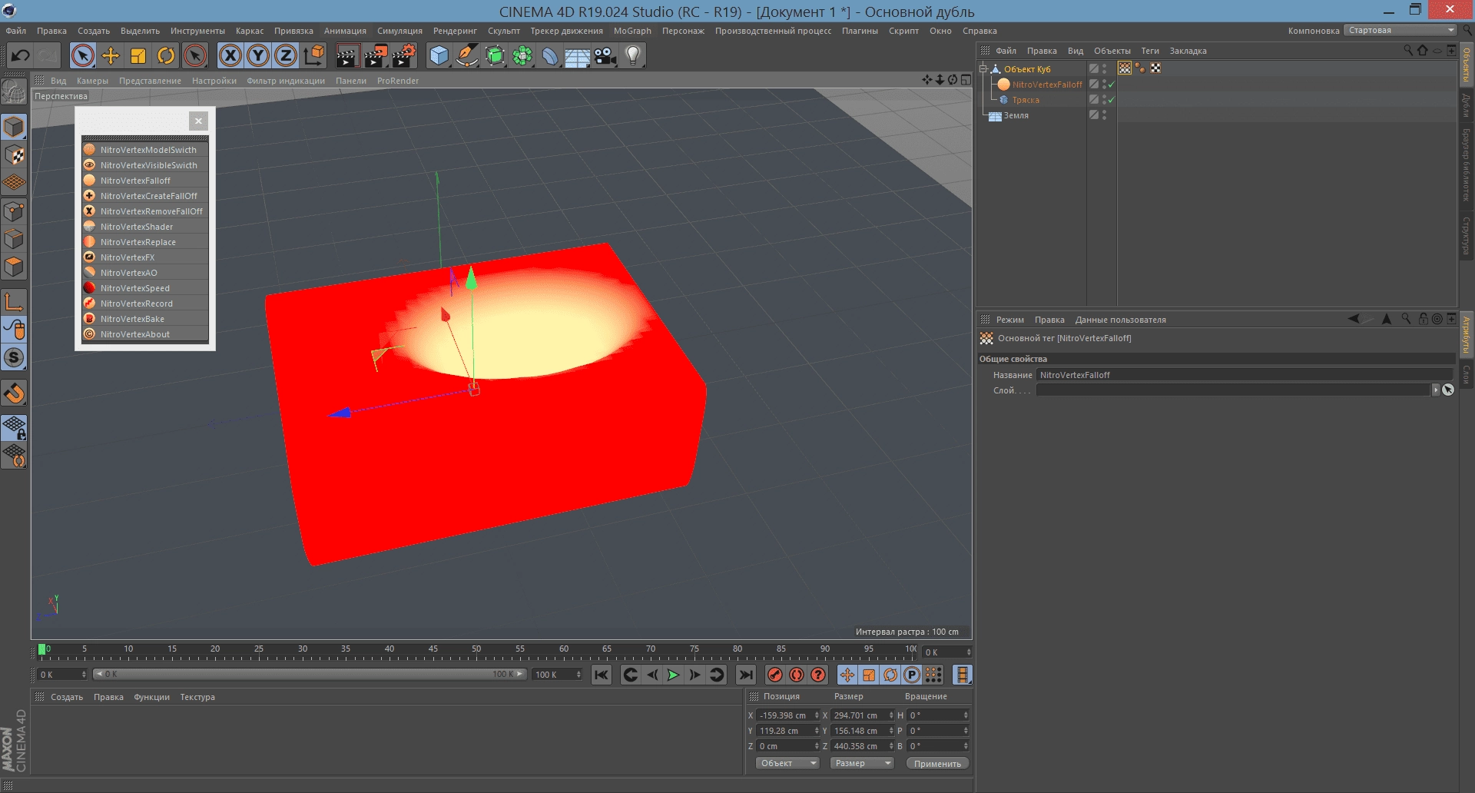1475x793 pixels.
Task: Select the Live Selection tool
Action: coord(83,55)
